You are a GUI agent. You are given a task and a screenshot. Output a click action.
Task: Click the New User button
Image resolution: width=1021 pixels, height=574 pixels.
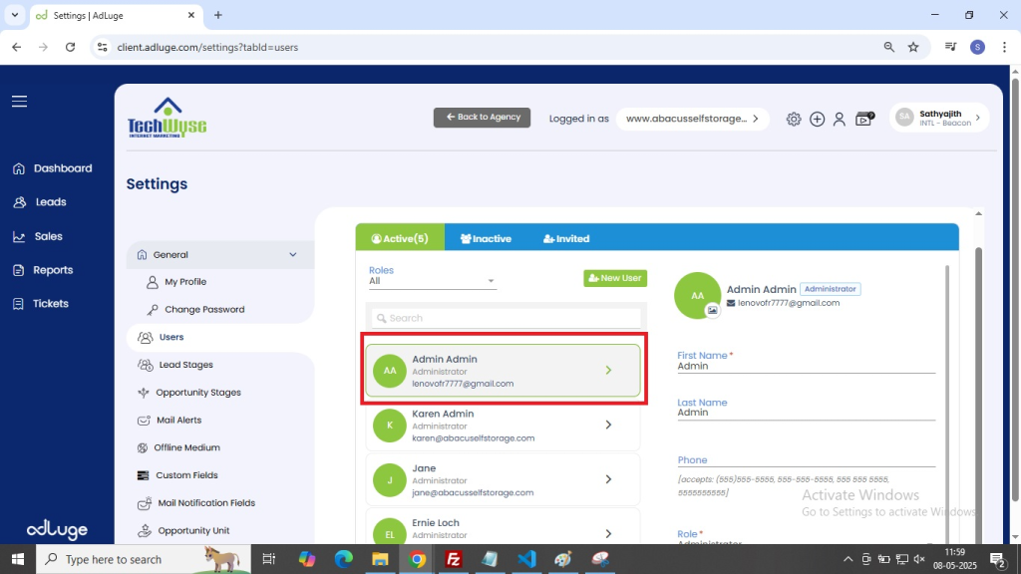click(x=615, y=278)
